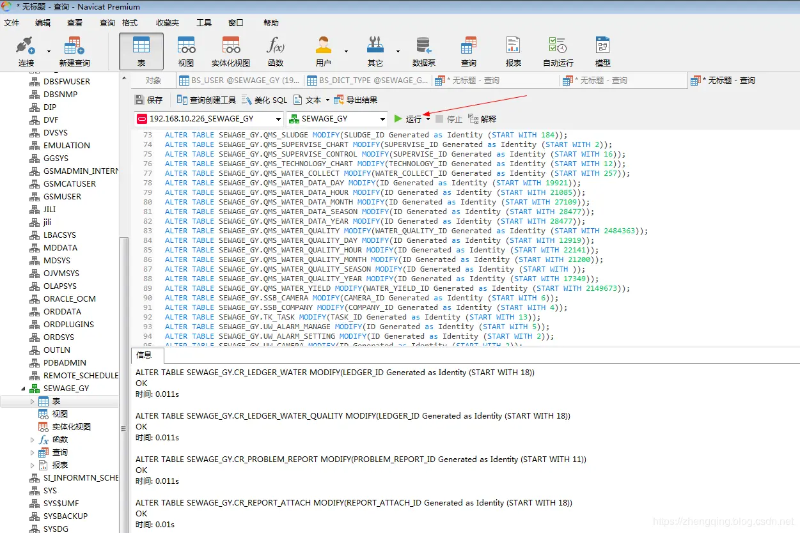
Task: Open the Others (其它) toolbar icon
Action: 375,51
